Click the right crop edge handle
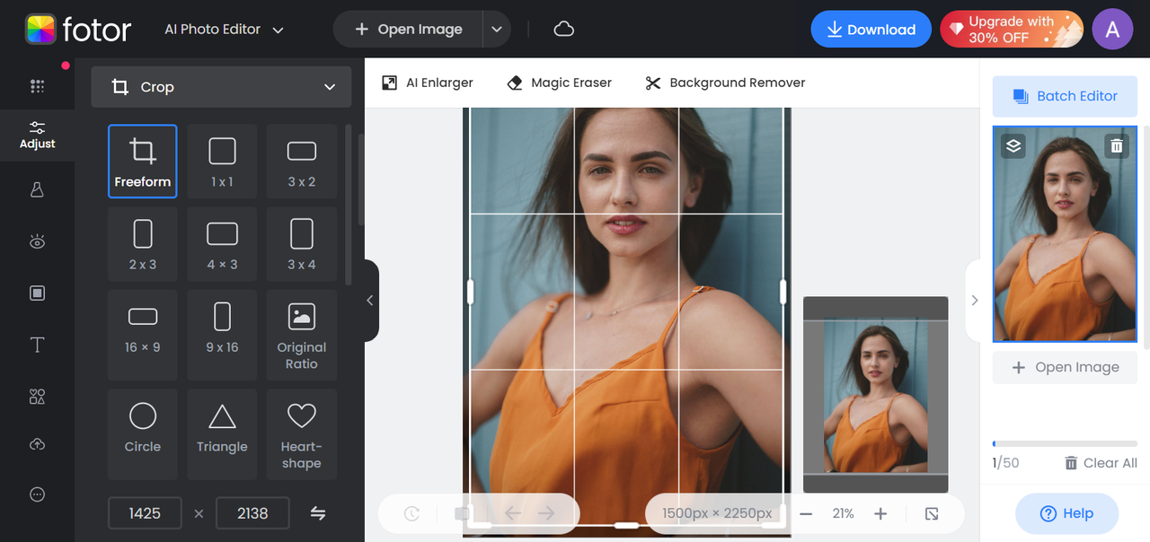 (783, 292)
